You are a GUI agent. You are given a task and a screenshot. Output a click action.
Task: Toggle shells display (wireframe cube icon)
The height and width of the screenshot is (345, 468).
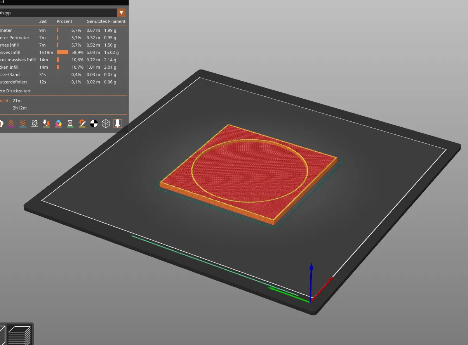(x=106, y=123)
